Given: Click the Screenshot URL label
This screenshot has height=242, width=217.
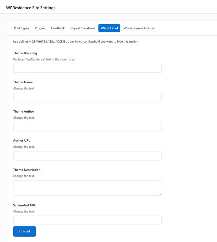Looking at the screenshot, I should (x=25, y=205).
